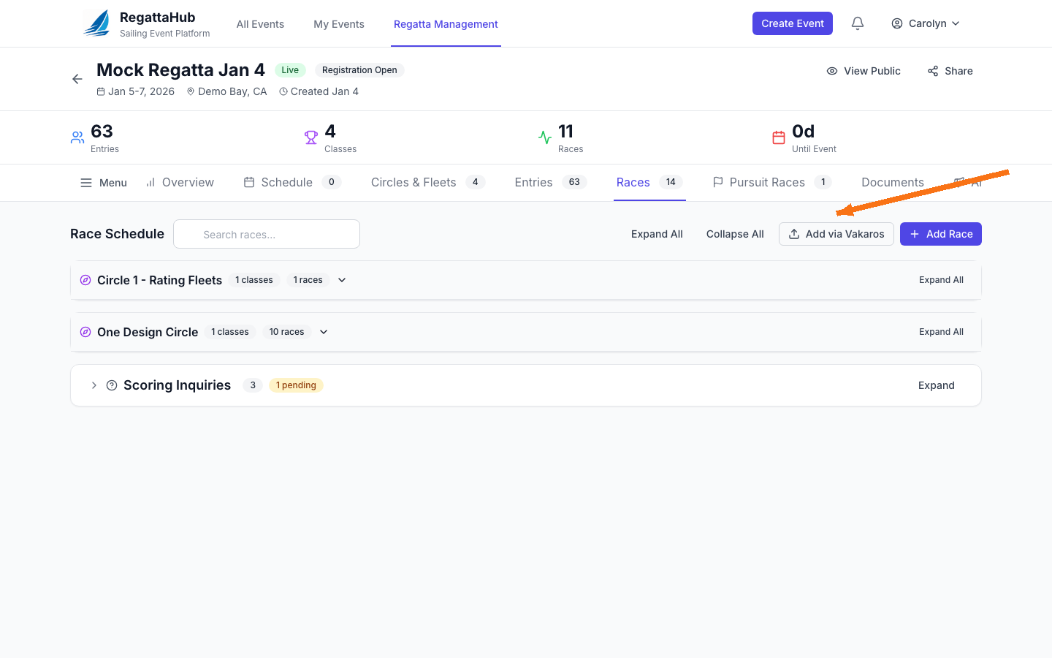Viewport: 1052px width, 658px height.
Task: Focus the Search races input field
Action: coord(267,235)
